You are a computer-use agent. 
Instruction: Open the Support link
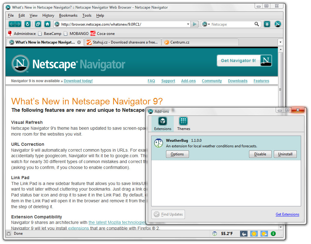[x=168, y=81]
